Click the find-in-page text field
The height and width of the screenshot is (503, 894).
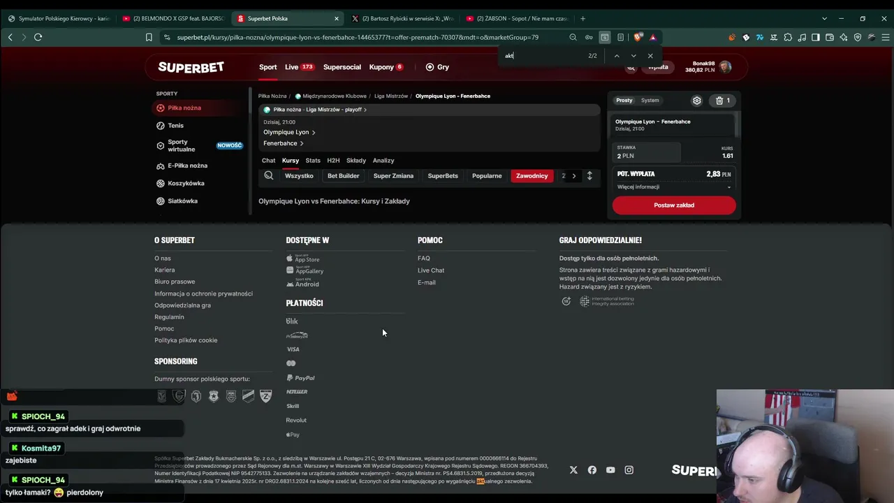pos(543,56)
